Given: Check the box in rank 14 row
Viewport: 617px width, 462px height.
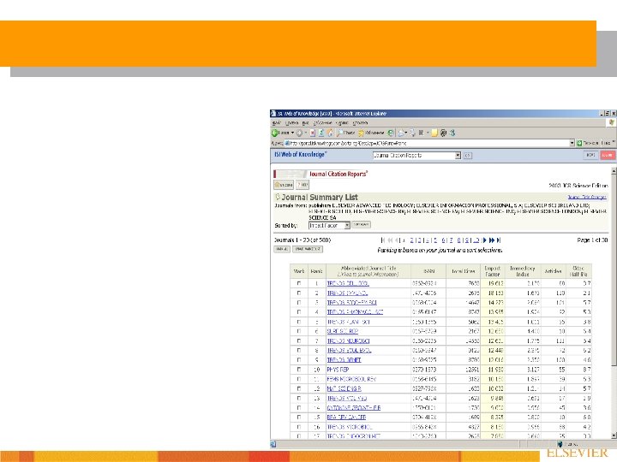Looking at the screenshot, I should pyautogui.click(x=299, y=408).
